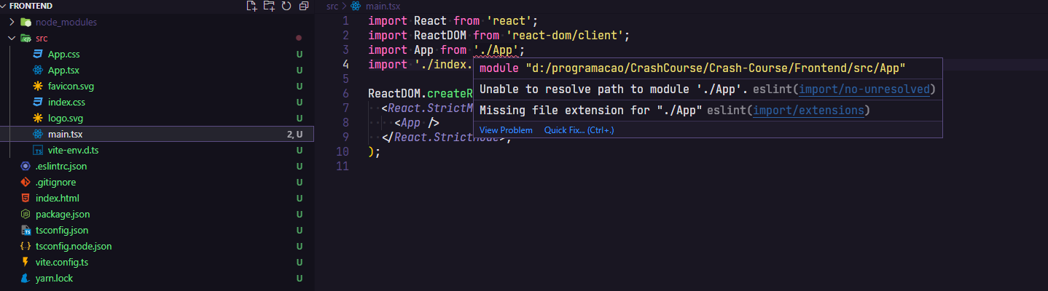Open .gitignore file

[55, 182]
